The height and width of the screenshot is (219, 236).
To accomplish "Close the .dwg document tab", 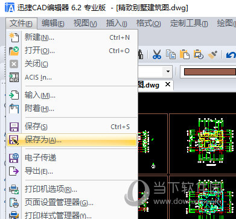I will 168,84.
